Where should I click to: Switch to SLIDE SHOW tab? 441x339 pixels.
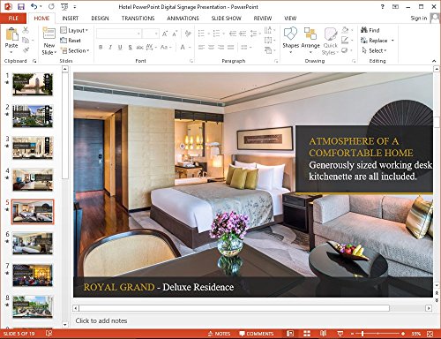pos(226,19)
